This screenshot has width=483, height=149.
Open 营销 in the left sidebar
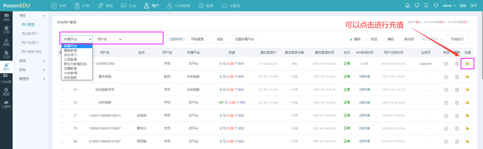tap(6, 42)
